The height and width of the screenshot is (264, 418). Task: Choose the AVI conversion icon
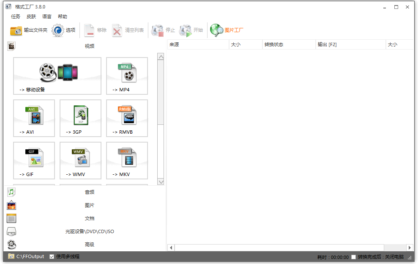pyautogui.click(x=34, y=118)
